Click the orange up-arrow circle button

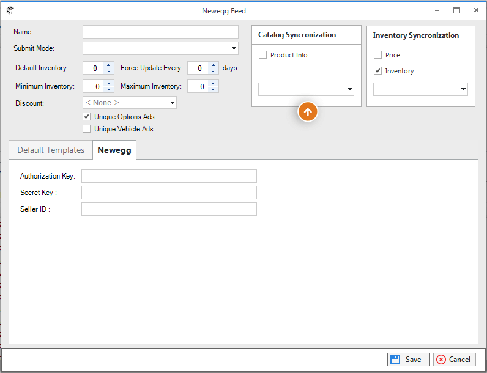coord(308,112)
